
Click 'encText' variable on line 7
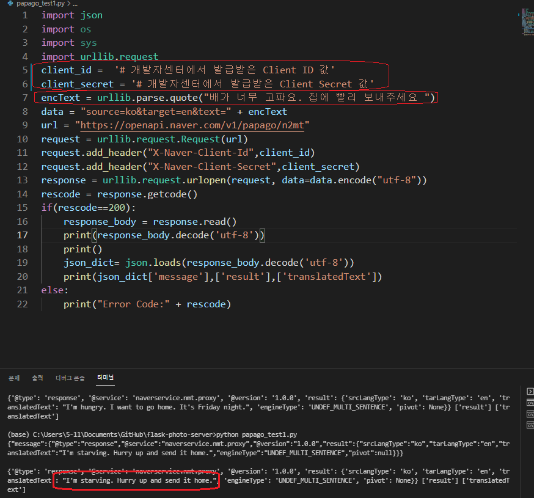tap(60, 98)
